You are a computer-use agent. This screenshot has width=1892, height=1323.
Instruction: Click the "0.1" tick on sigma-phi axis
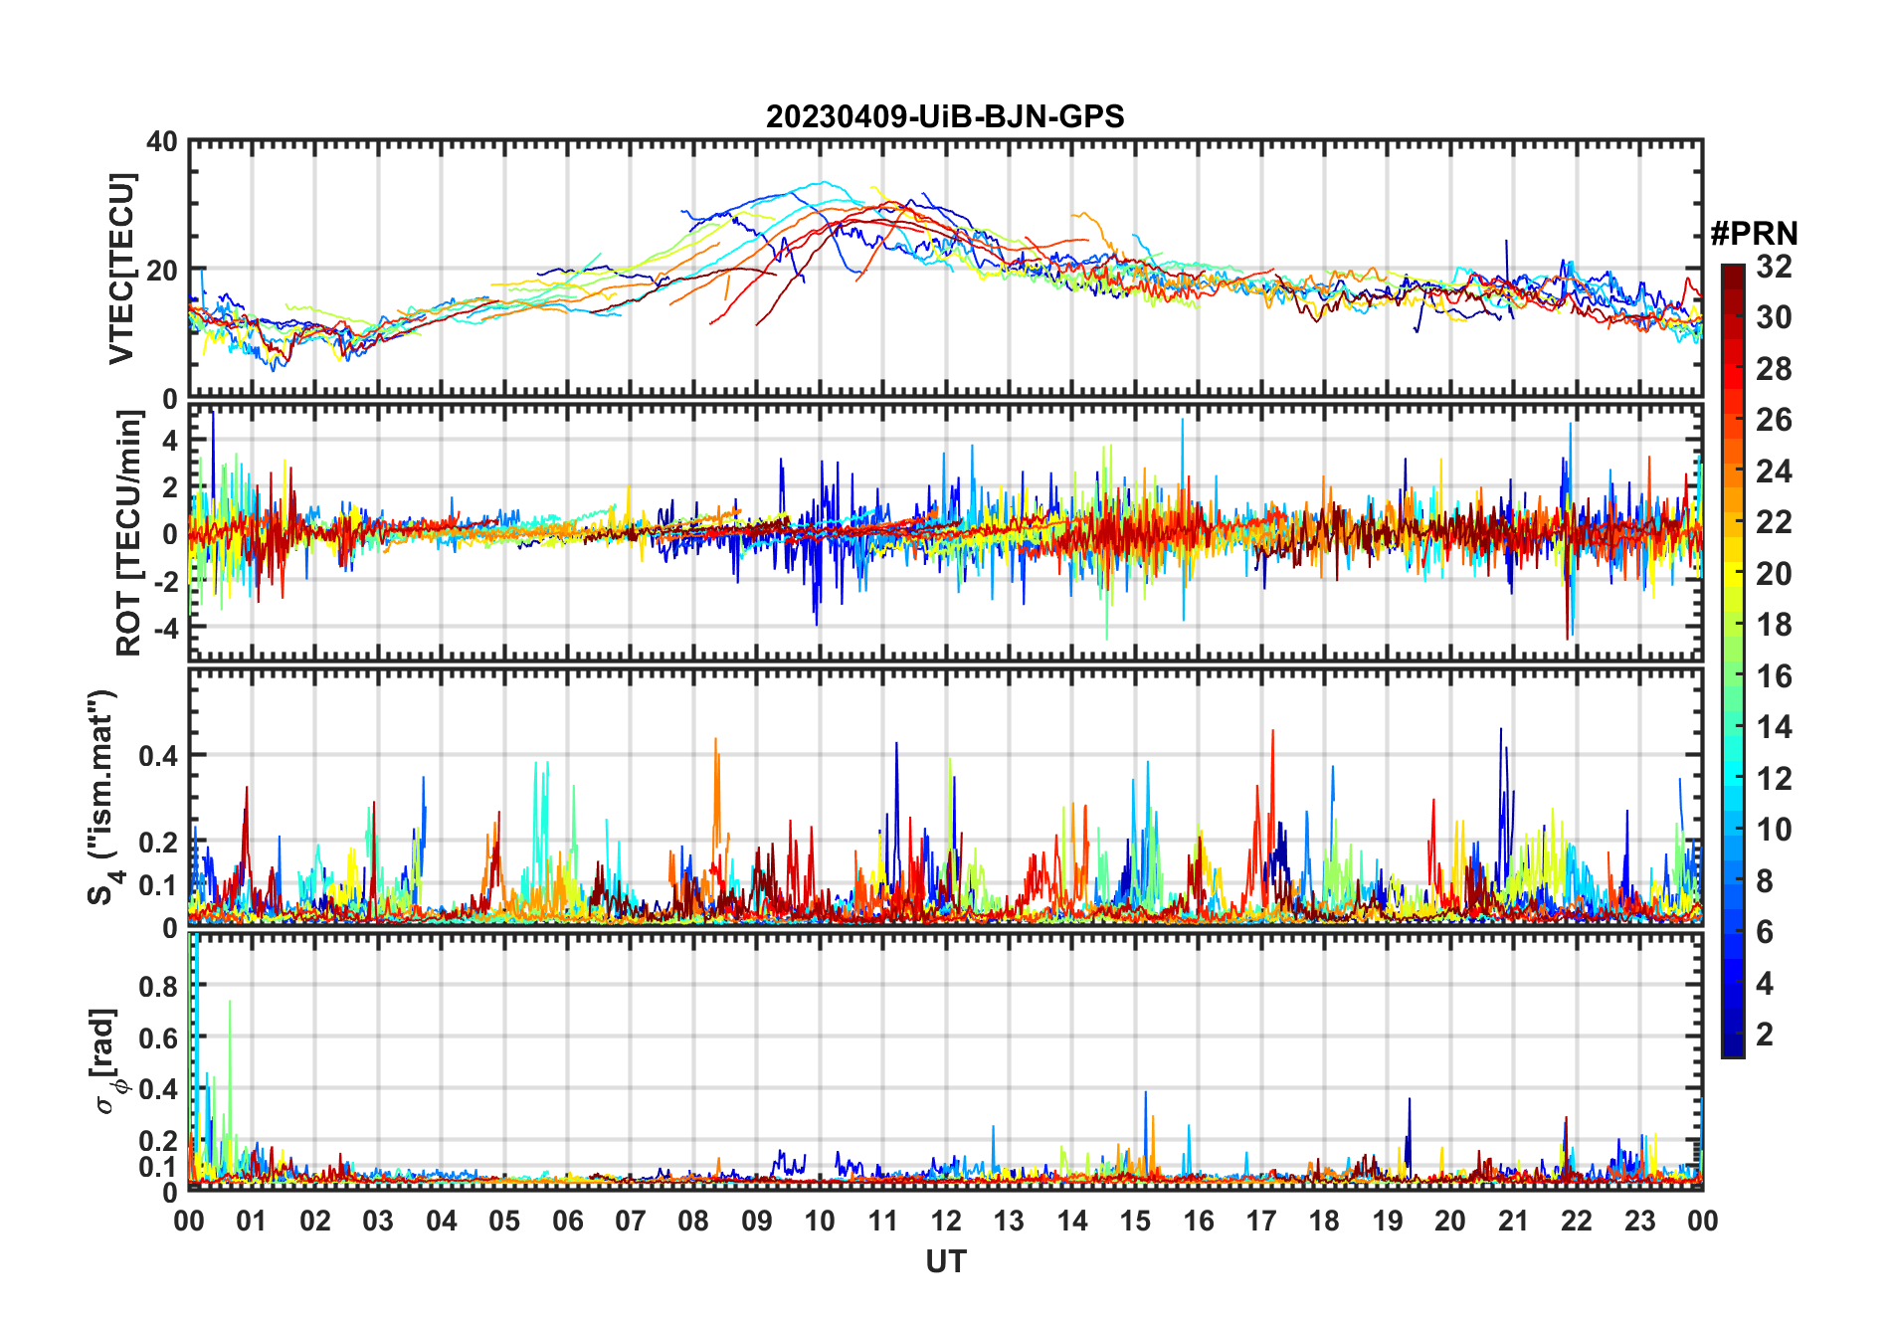point(157,1167)
